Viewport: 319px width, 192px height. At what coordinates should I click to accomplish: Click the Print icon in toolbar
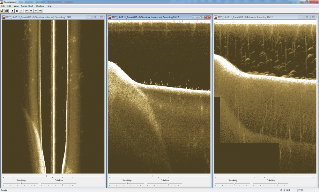(6, 11)
